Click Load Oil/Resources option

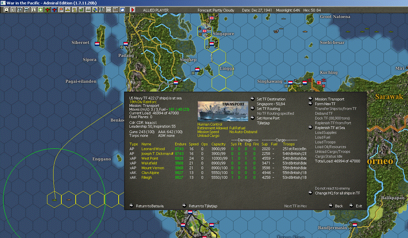pos(331,147)
